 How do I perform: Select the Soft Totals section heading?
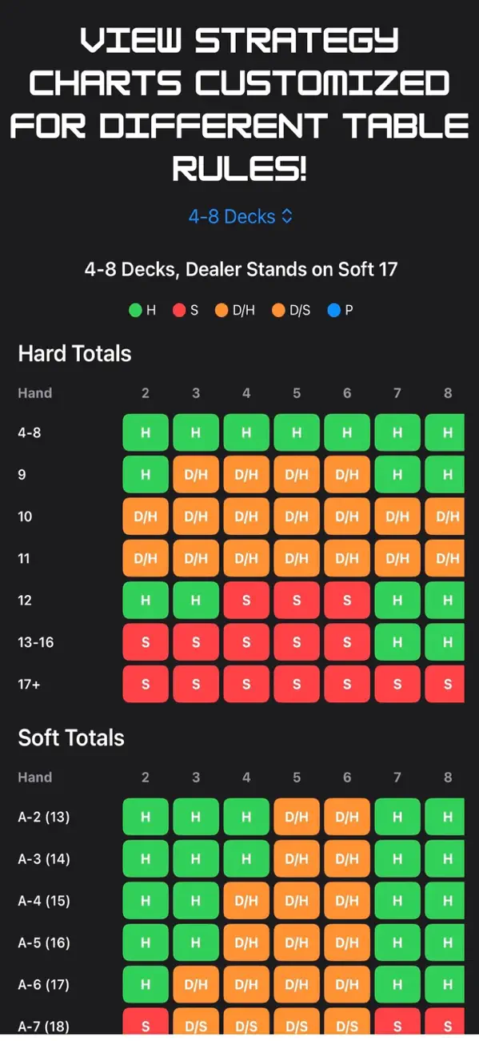pos(71,738)
